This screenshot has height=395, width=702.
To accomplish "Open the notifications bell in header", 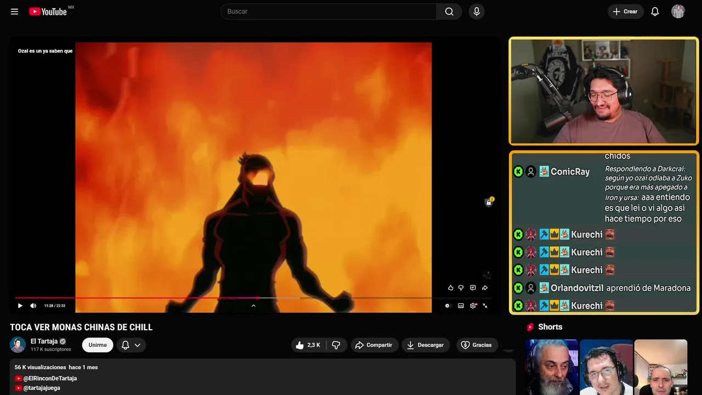I will click(655, 12).
